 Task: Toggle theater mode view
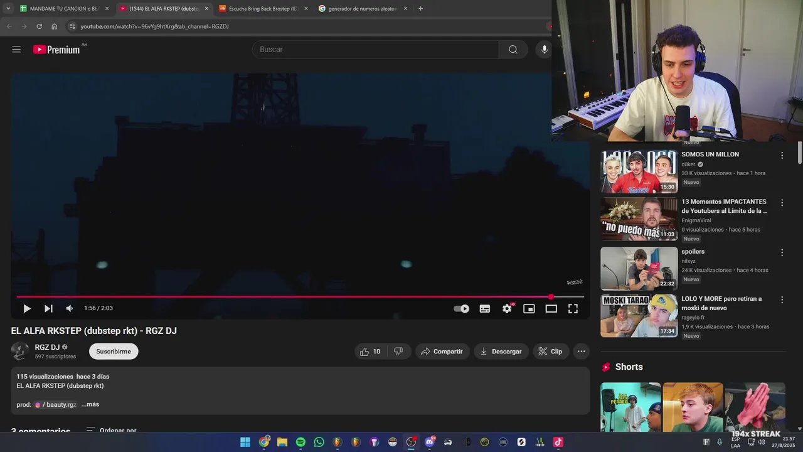coord(551,309)
